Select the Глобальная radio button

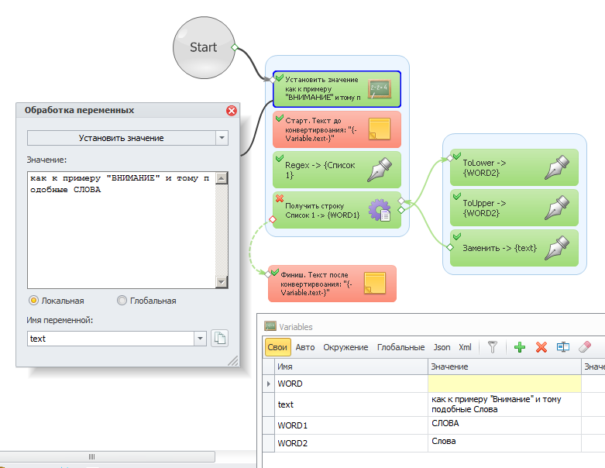(x=122, y=300)
